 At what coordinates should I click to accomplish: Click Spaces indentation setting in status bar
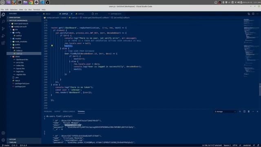[227, 145]
